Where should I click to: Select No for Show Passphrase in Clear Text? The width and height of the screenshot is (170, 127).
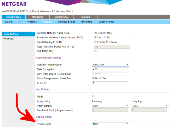coord(93,78)
